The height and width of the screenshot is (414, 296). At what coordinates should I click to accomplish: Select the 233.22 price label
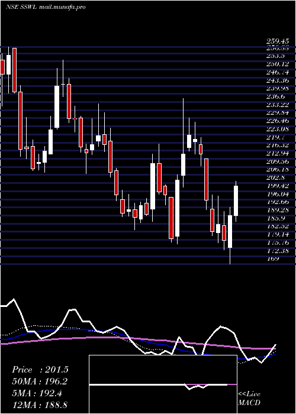point(277,105)
